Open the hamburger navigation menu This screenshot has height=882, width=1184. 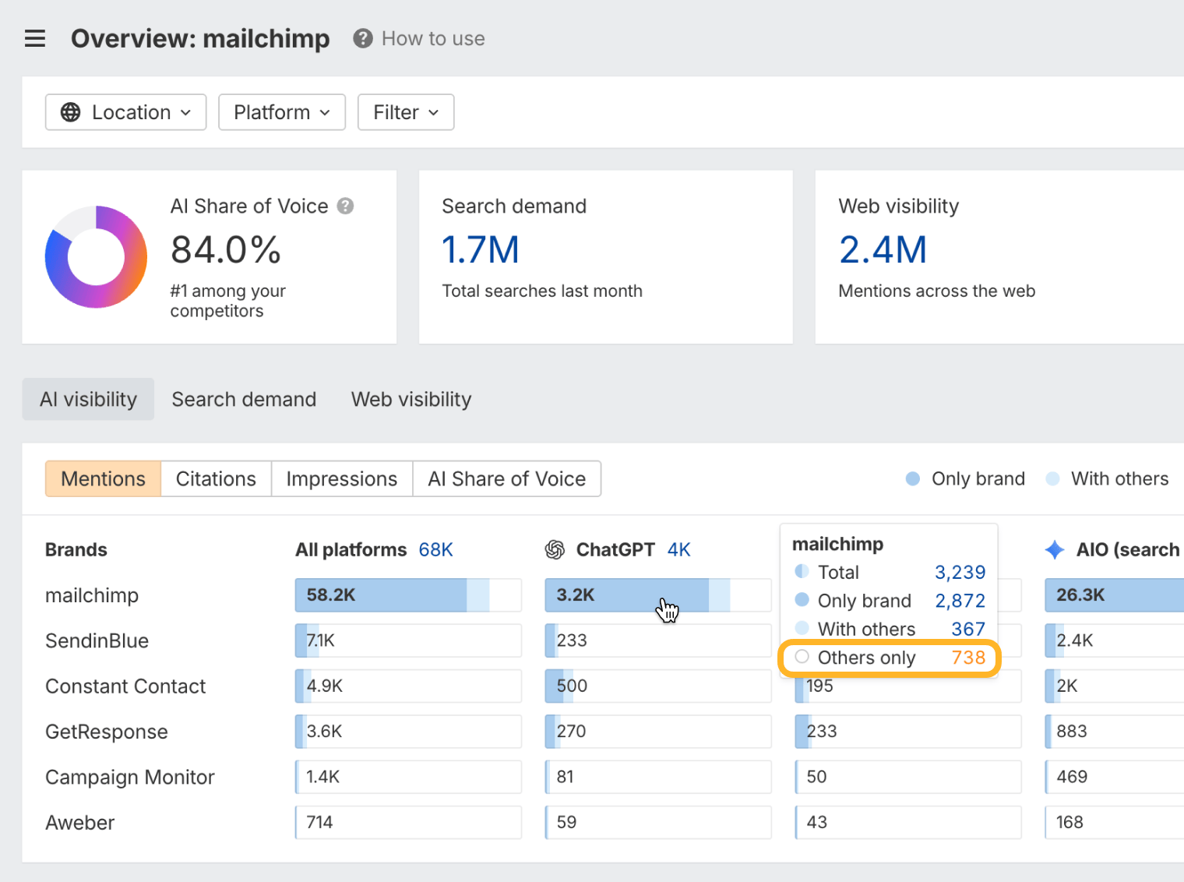(35, 38)
